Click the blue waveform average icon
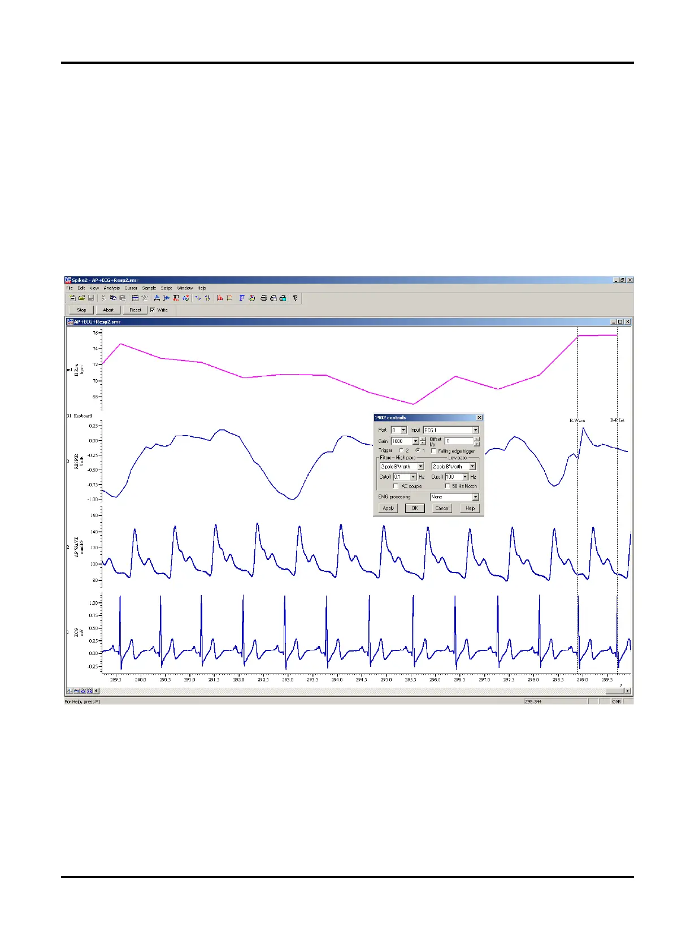The image size is (673, 951). click(x=157, y=298)
